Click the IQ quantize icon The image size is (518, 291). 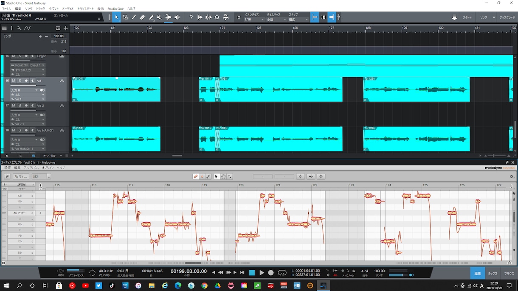point(238,17)
